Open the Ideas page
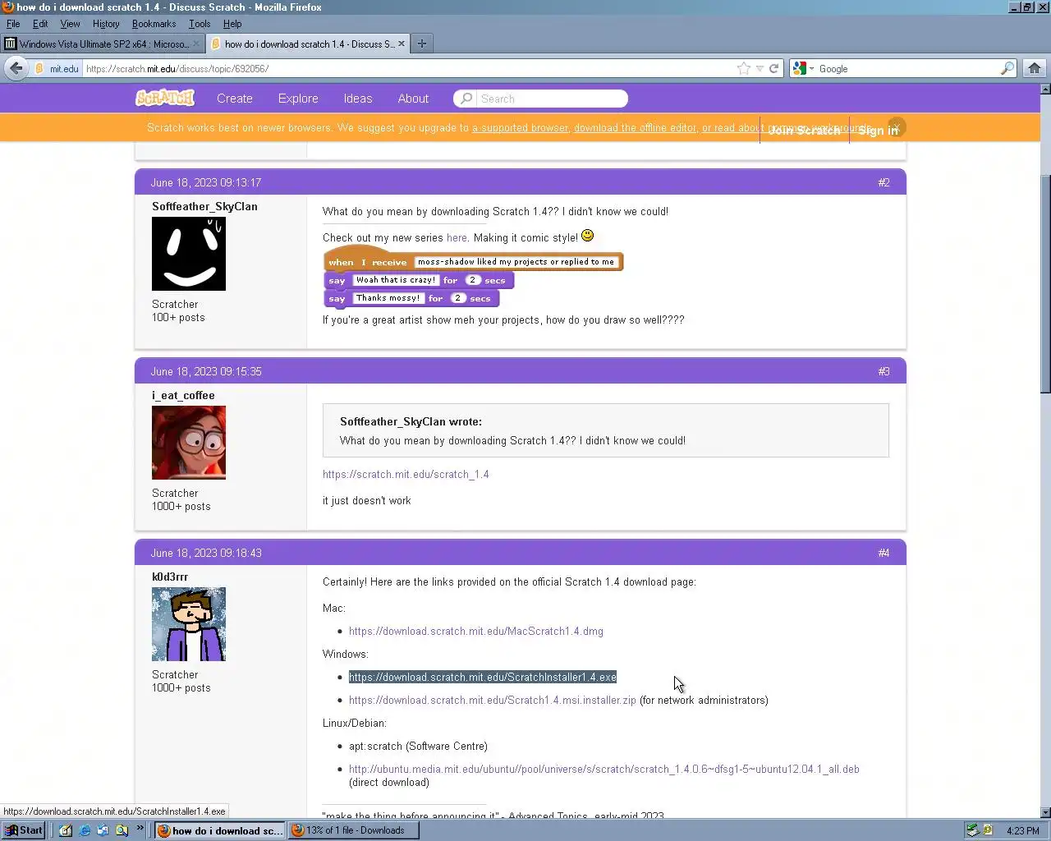 (x=358, y=99)
